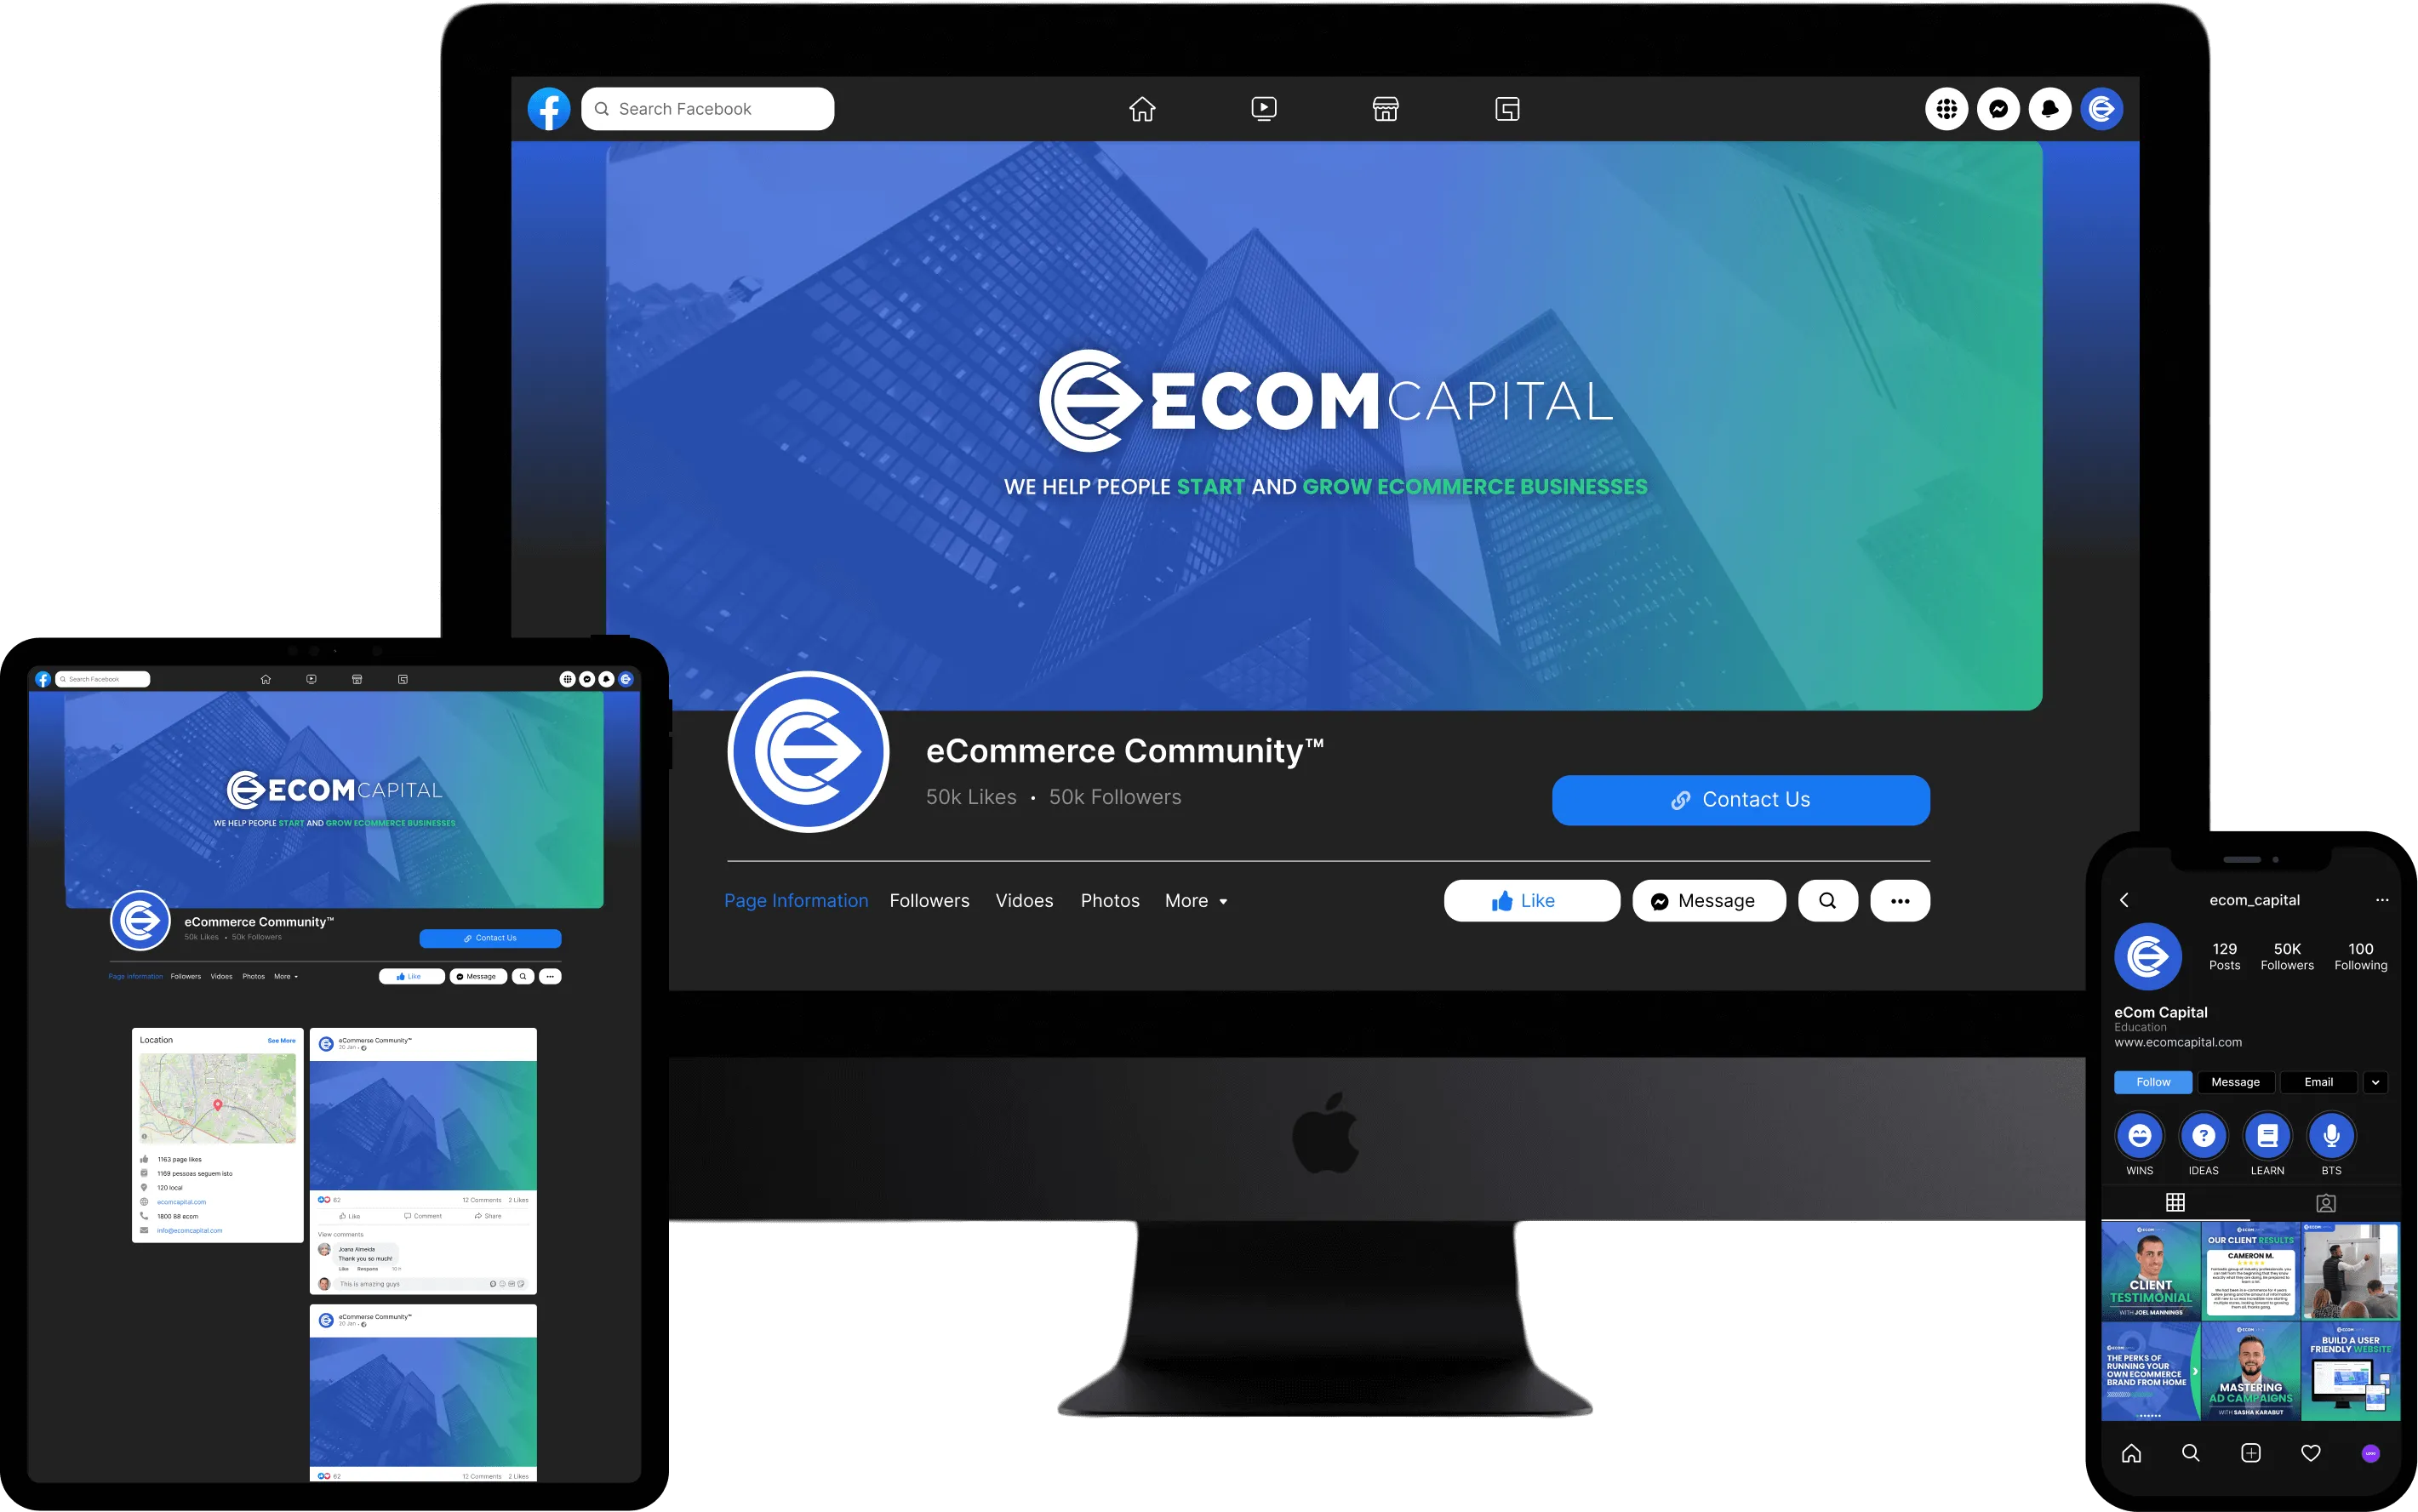Expand the More dropdown menu
The width and height of the screenshot is (2418, 1512).
pos(1198,899)
